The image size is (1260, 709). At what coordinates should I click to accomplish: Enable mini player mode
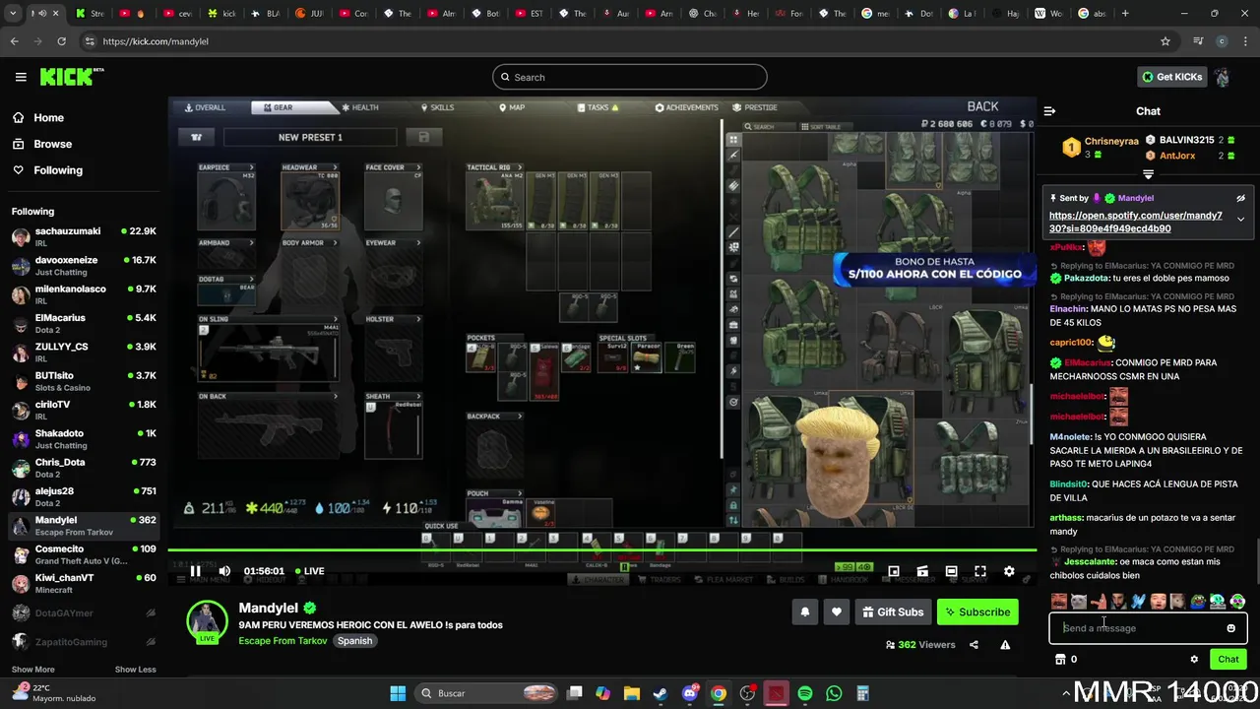pyautogui.click(x=894, y=571)
